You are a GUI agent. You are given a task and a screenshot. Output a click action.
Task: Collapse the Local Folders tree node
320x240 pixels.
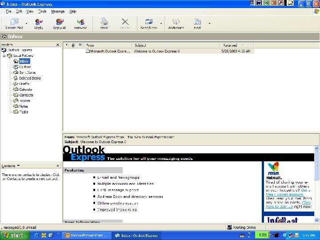click(4, 56)
